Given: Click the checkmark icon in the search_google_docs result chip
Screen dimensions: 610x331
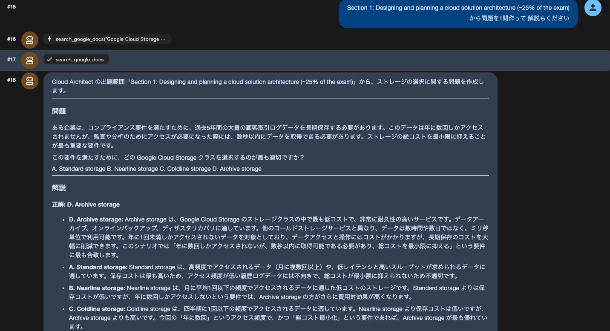Looking at the screenshot, I should click(x=49, y=60).
